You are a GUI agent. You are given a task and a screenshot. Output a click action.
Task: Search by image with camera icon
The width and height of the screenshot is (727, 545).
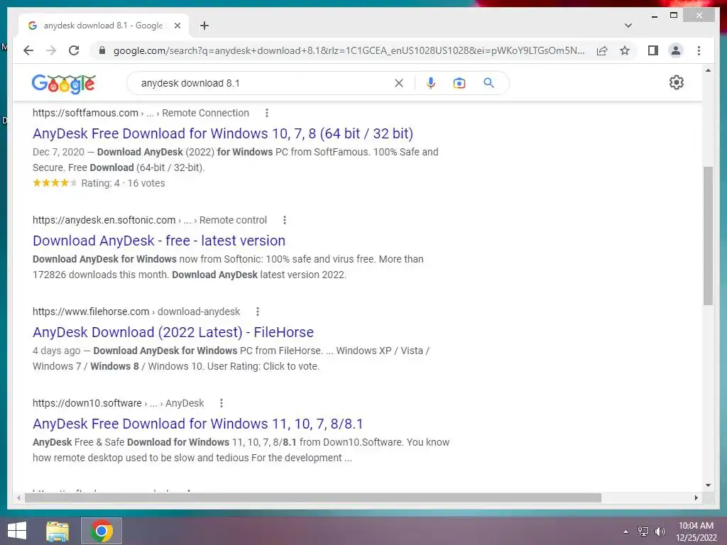point(459,83)
